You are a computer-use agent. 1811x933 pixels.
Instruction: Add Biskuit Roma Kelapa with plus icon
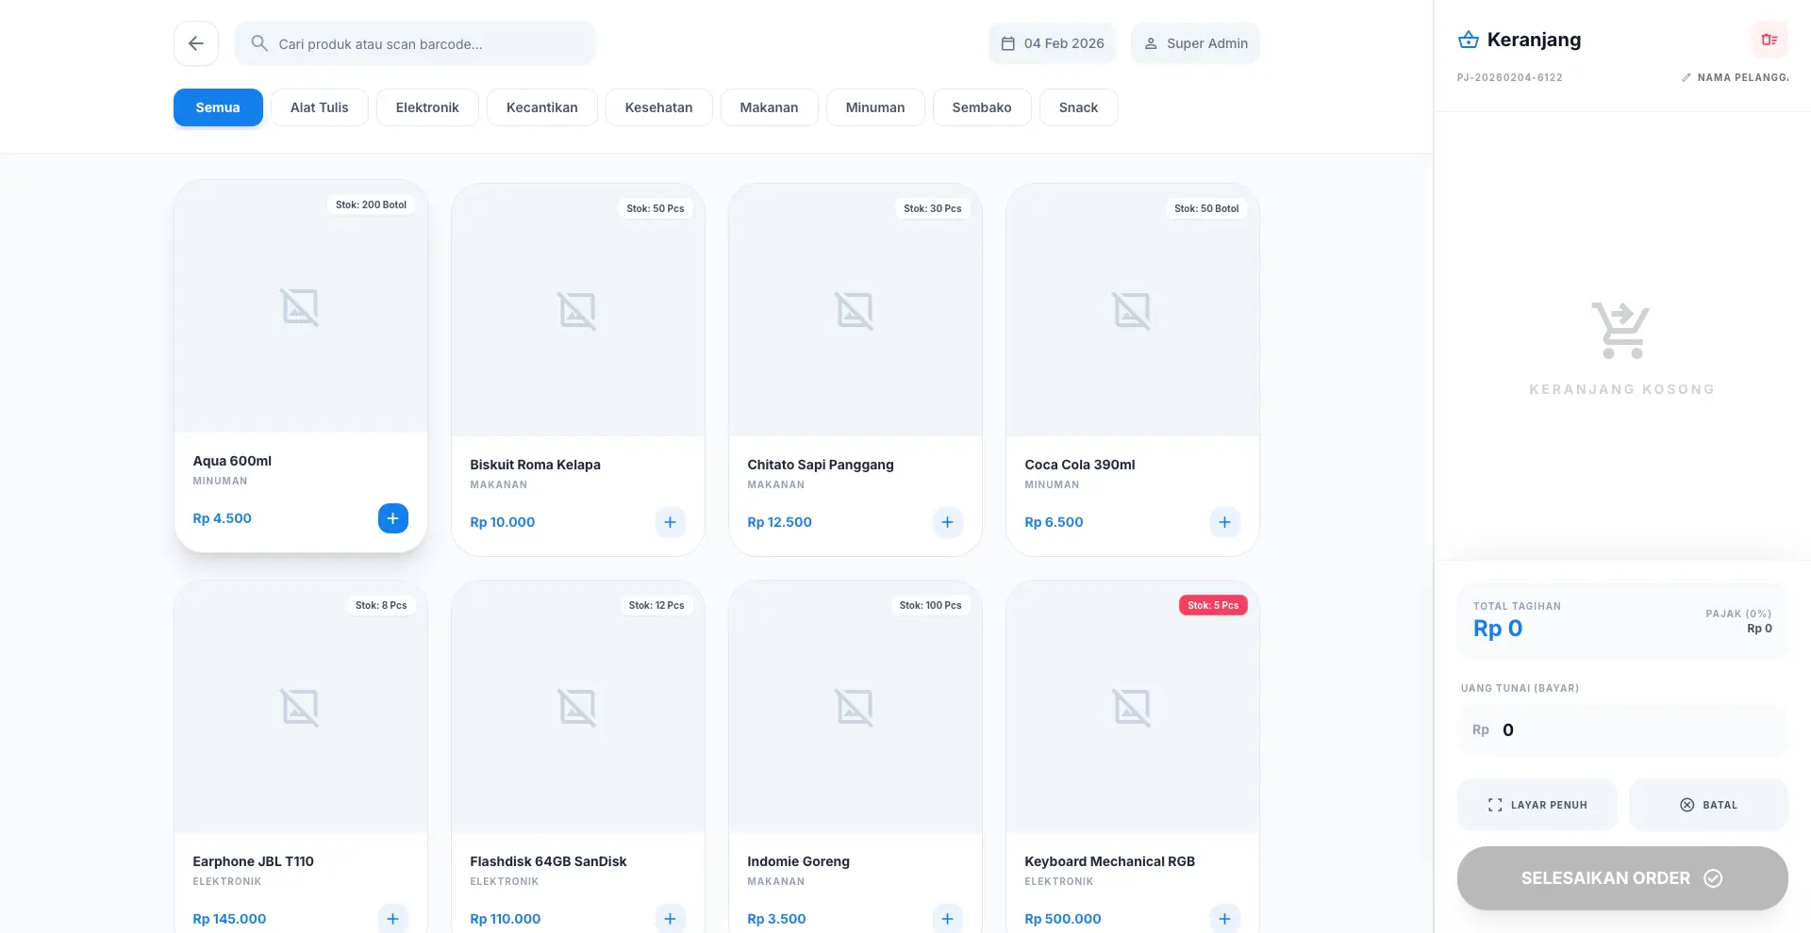point(670,522)
